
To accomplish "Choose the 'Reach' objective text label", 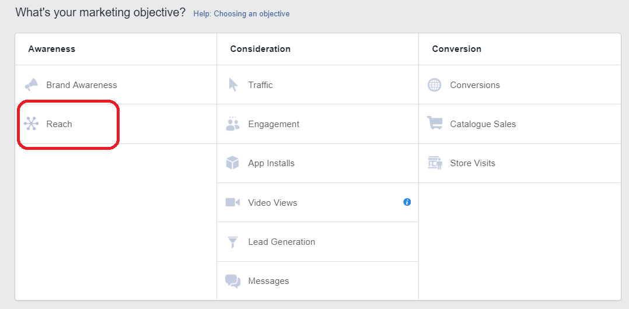I will [x=60, y=124].
